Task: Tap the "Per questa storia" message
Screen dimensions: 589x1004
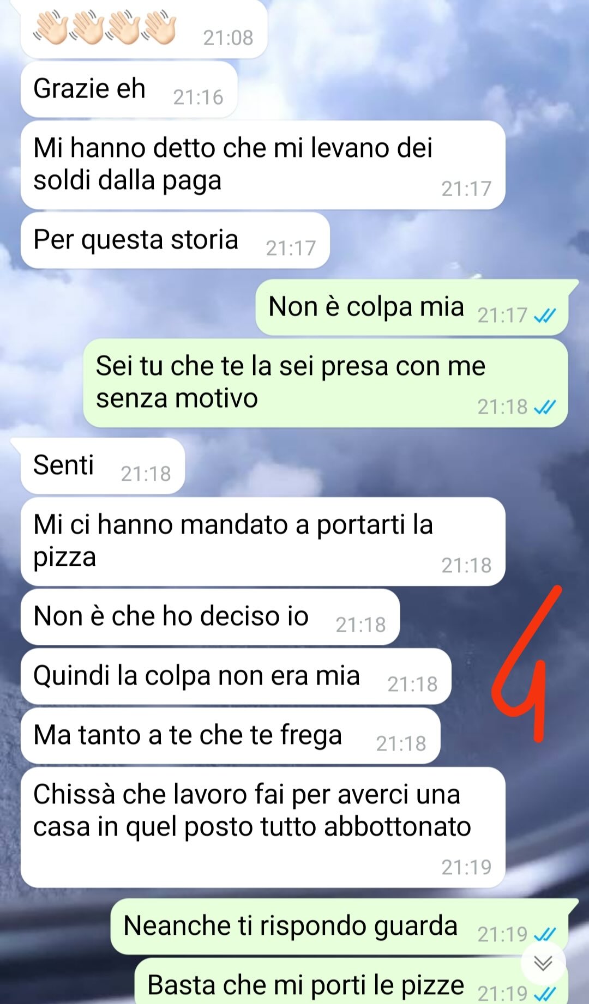Action: point(175,240)
